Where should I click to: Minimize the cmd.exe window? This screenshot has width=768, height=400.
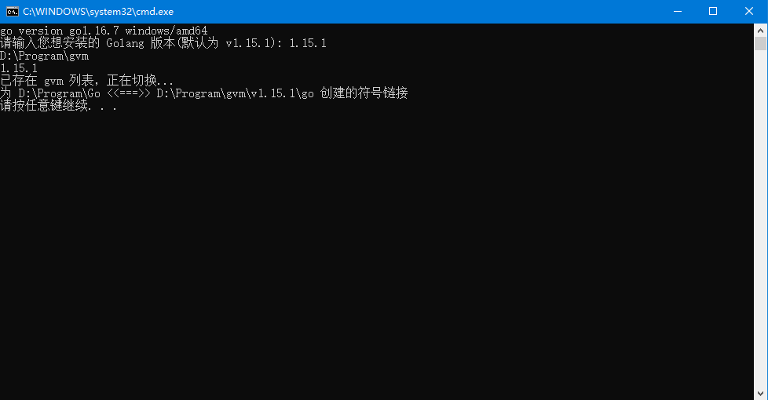tap(678, 11)
